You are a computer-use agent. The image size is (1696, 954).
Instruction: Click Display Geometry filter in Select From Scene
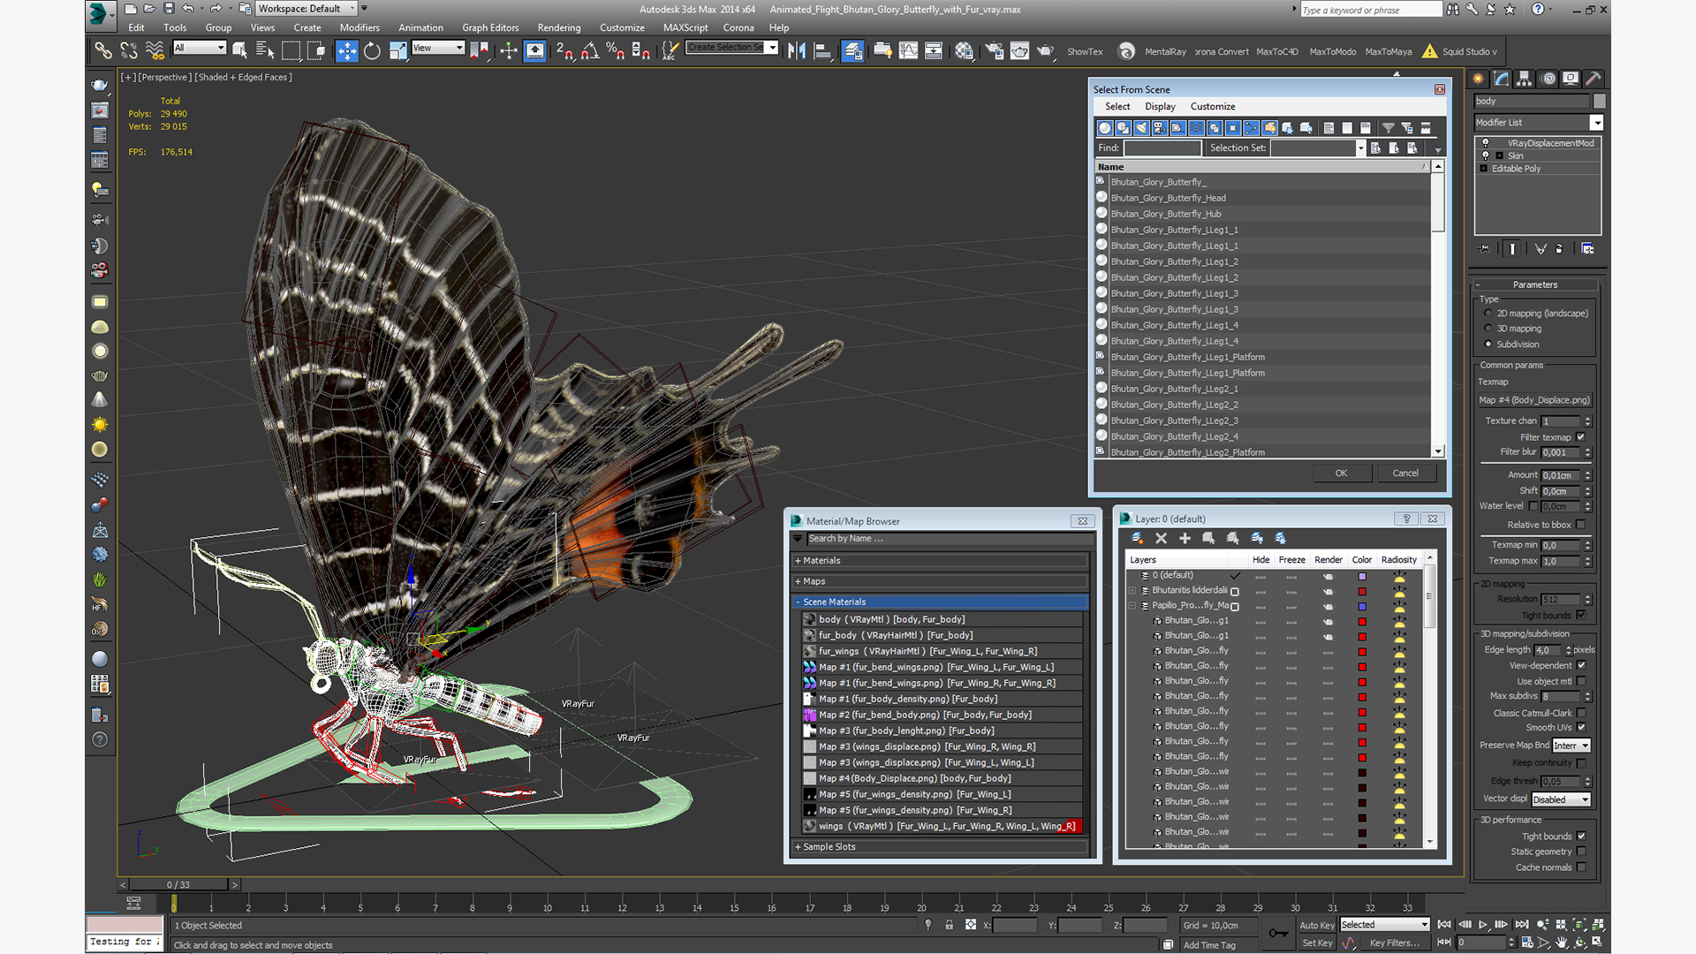pos(1104,128)
